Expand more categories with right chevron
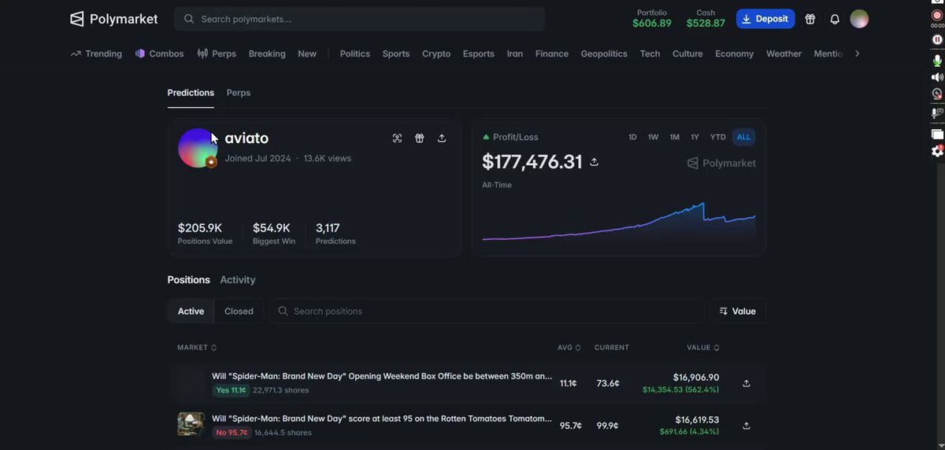Viewport: 945px width, 450px height. [x=857, y=53]
